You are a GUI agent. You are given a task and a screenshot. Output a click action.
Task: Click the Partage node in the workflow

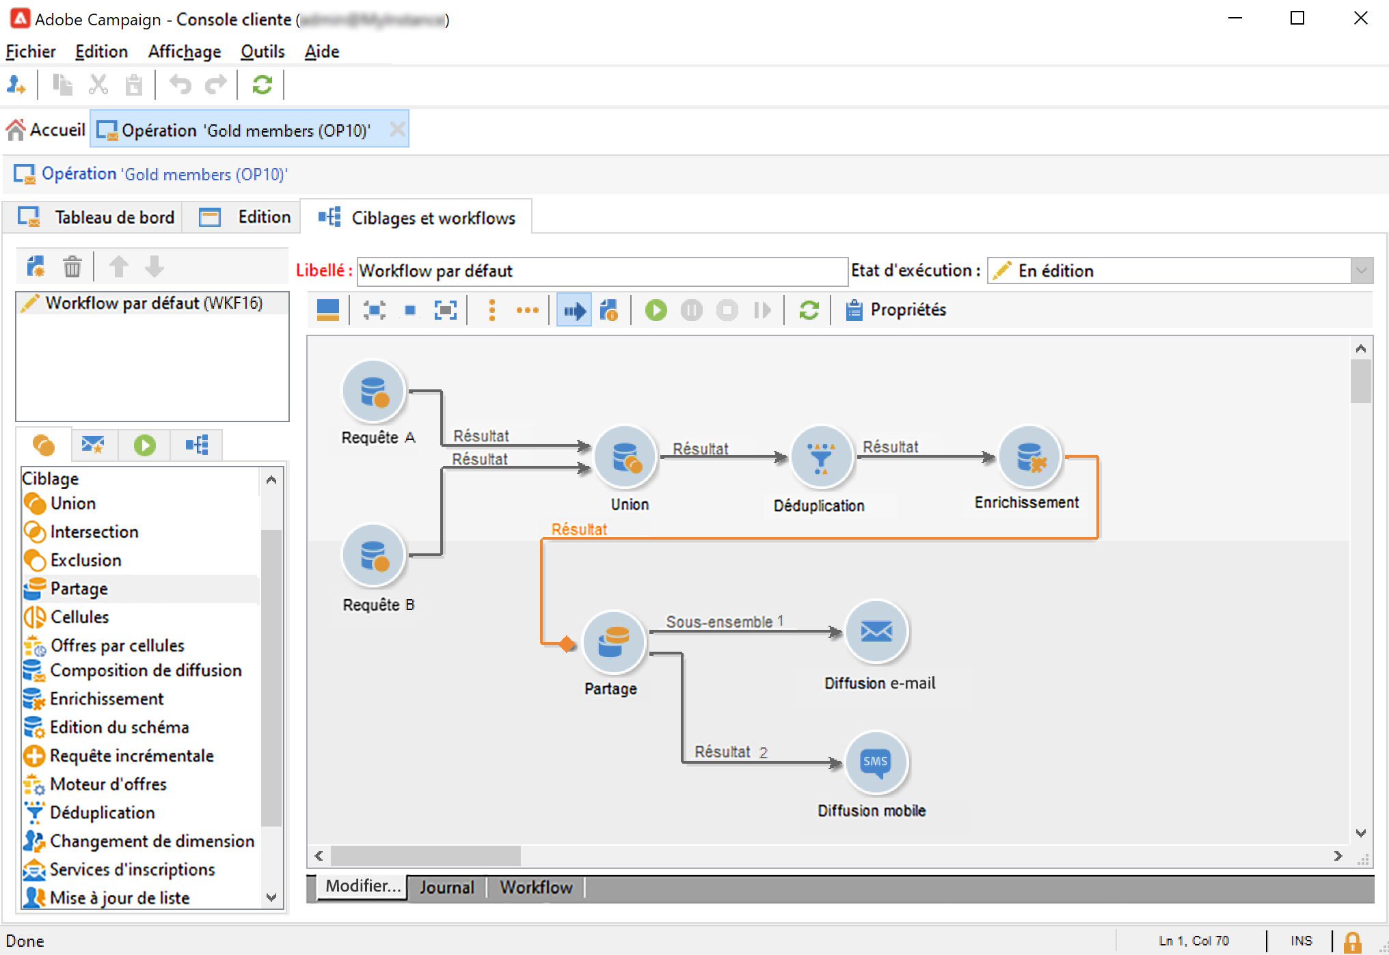[614, 641]
